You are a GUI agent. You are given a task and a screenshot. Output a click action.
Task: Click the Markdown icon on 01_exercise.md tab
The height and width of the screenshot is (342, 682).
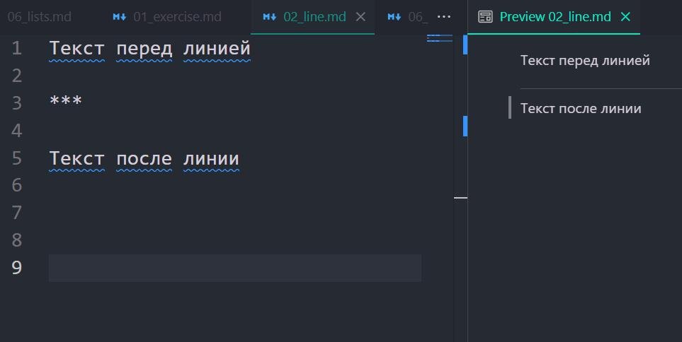pyautogui.click(x=120, y=17)
